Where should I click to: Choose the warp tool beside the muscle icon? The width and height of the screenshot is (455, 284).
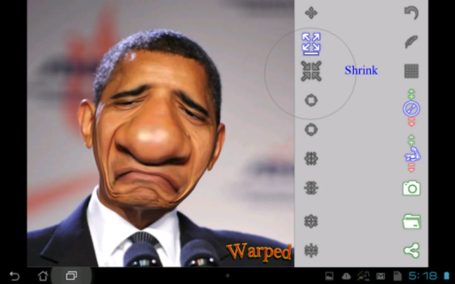(311, 159)
